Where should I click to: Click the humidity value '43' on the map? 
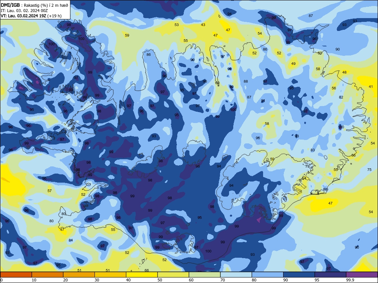[203, 25]
